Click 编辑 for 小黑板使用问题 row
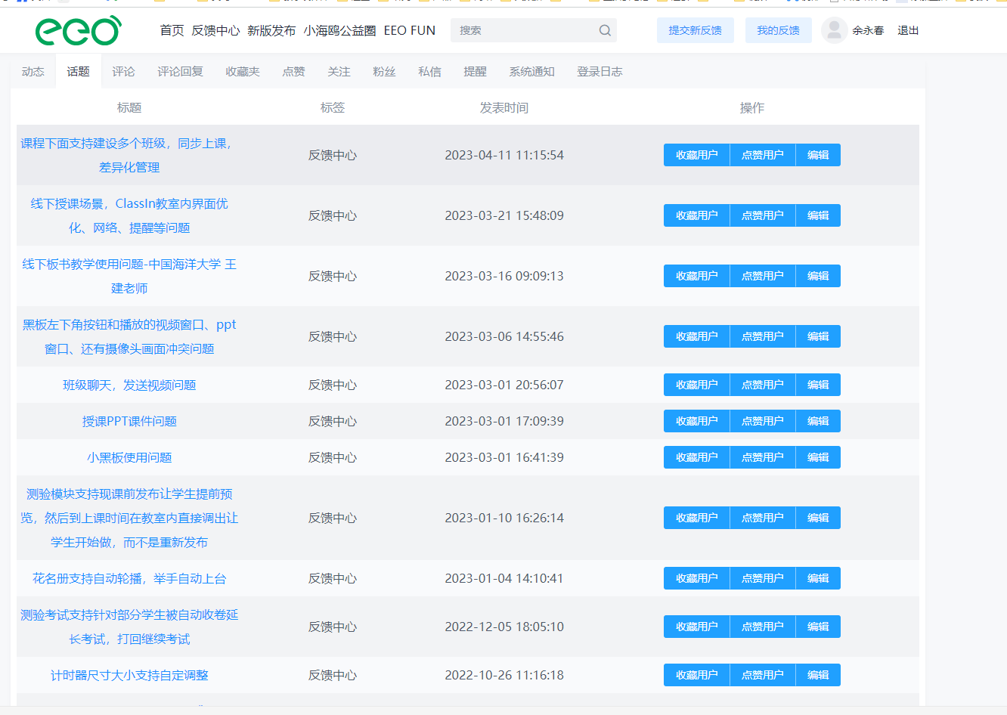Viewport: 1007px width, 715px height. coord(818,457)
